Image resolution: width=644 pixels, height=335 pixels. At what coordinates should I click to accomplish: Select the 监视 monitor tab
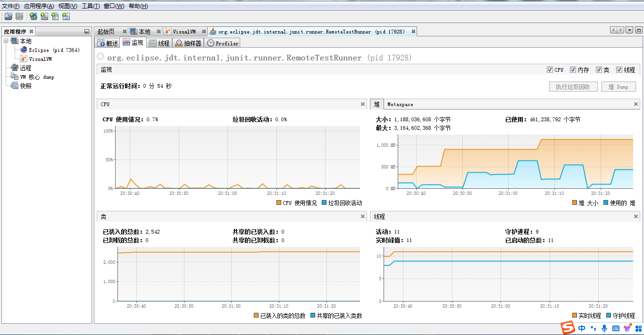[x=133, y=42]
